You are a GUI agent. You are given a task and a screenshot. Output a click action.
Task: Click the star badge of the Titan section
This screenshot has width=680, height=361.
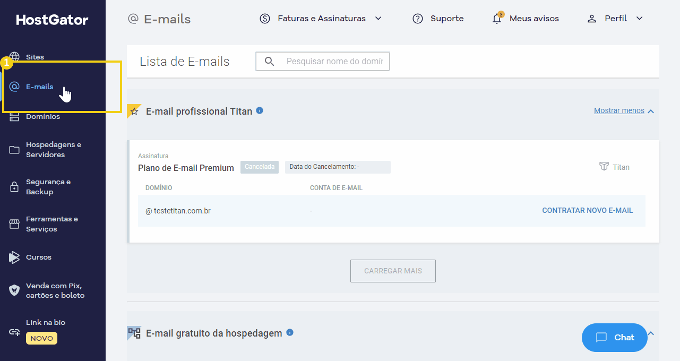click(x=134, y=111)
